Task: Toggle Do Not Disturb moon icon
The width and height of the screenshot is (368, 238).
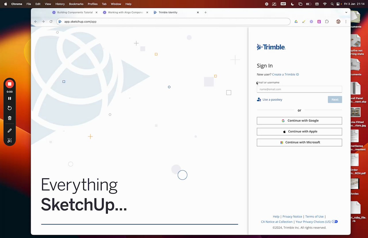Action: (x=293, y=4)
